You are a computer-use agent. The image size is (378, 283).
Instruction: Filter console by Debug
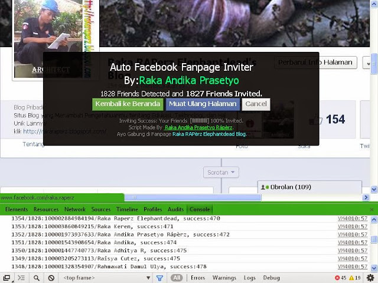point(271,278)
